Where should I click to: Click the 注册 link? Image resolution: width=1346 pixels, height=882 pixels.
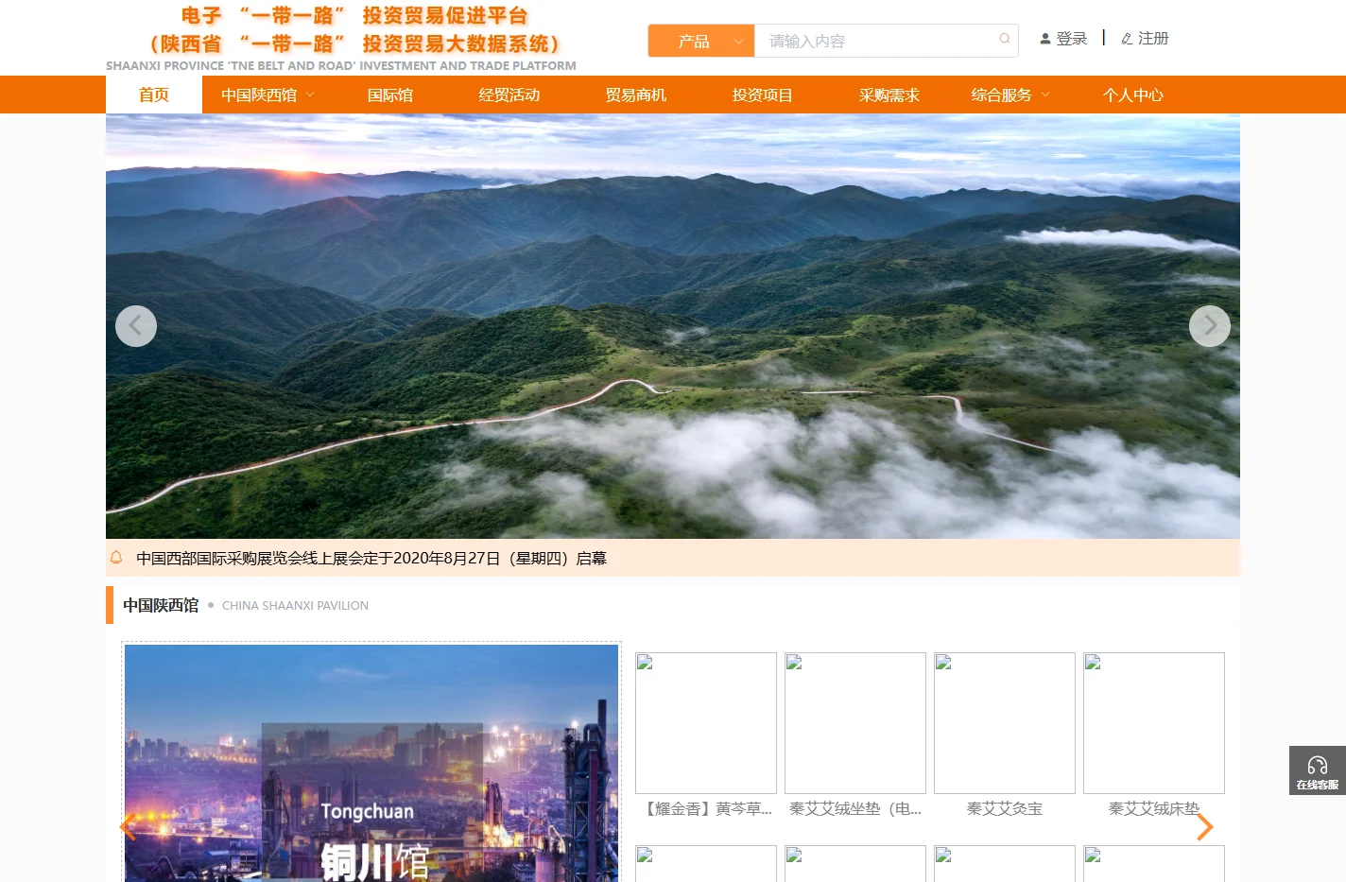pos(1153,39)
